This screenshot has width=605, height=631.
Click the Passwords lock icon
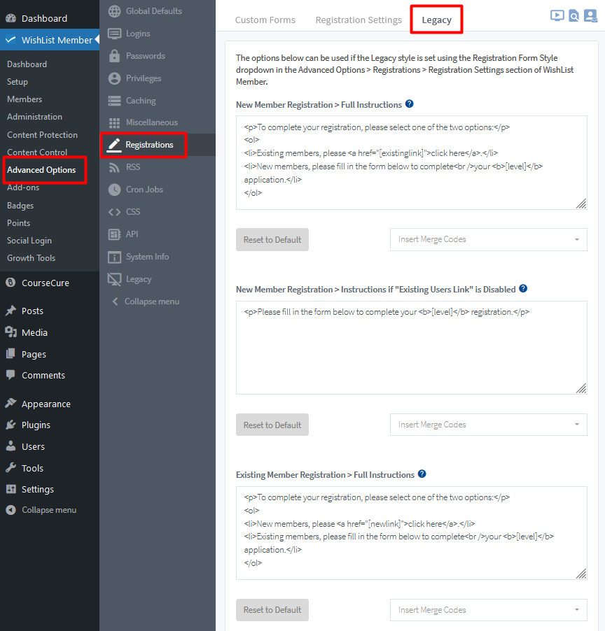tap(114, 56)
